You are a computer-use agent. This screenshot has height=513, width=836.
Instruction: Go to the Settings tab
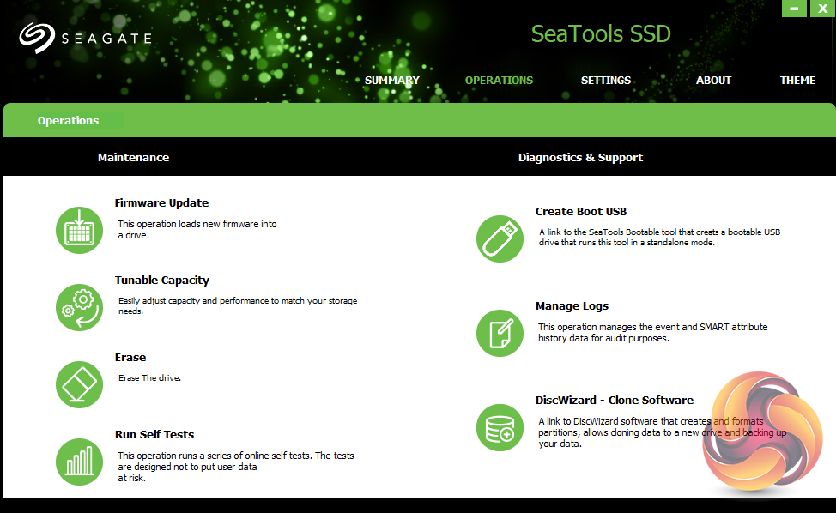(606, 81)
